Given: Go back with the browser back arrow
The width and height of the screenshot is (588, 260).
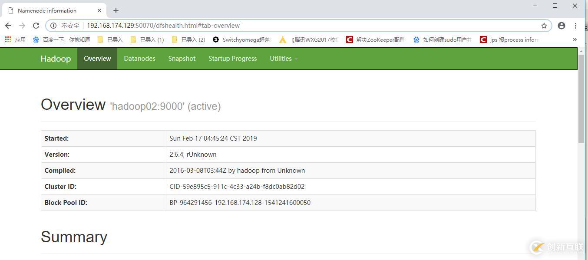Looking at the screenshot, I should pos(8,26).
